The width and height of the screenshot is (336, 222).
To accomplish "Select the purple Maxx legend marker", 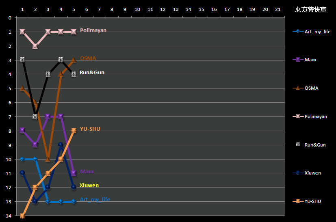I will [x=297, y=60].
